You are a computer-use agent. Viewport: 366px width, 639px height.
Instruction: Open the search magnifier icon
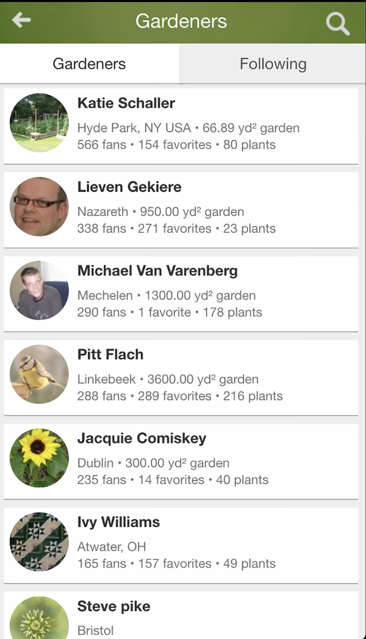click(x=337, y=23)
